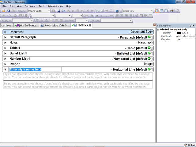Click the Align right icon
Image resolution: width=196 pixels, height=147 pixels.
pyautogui.click(x=126, y=16)
